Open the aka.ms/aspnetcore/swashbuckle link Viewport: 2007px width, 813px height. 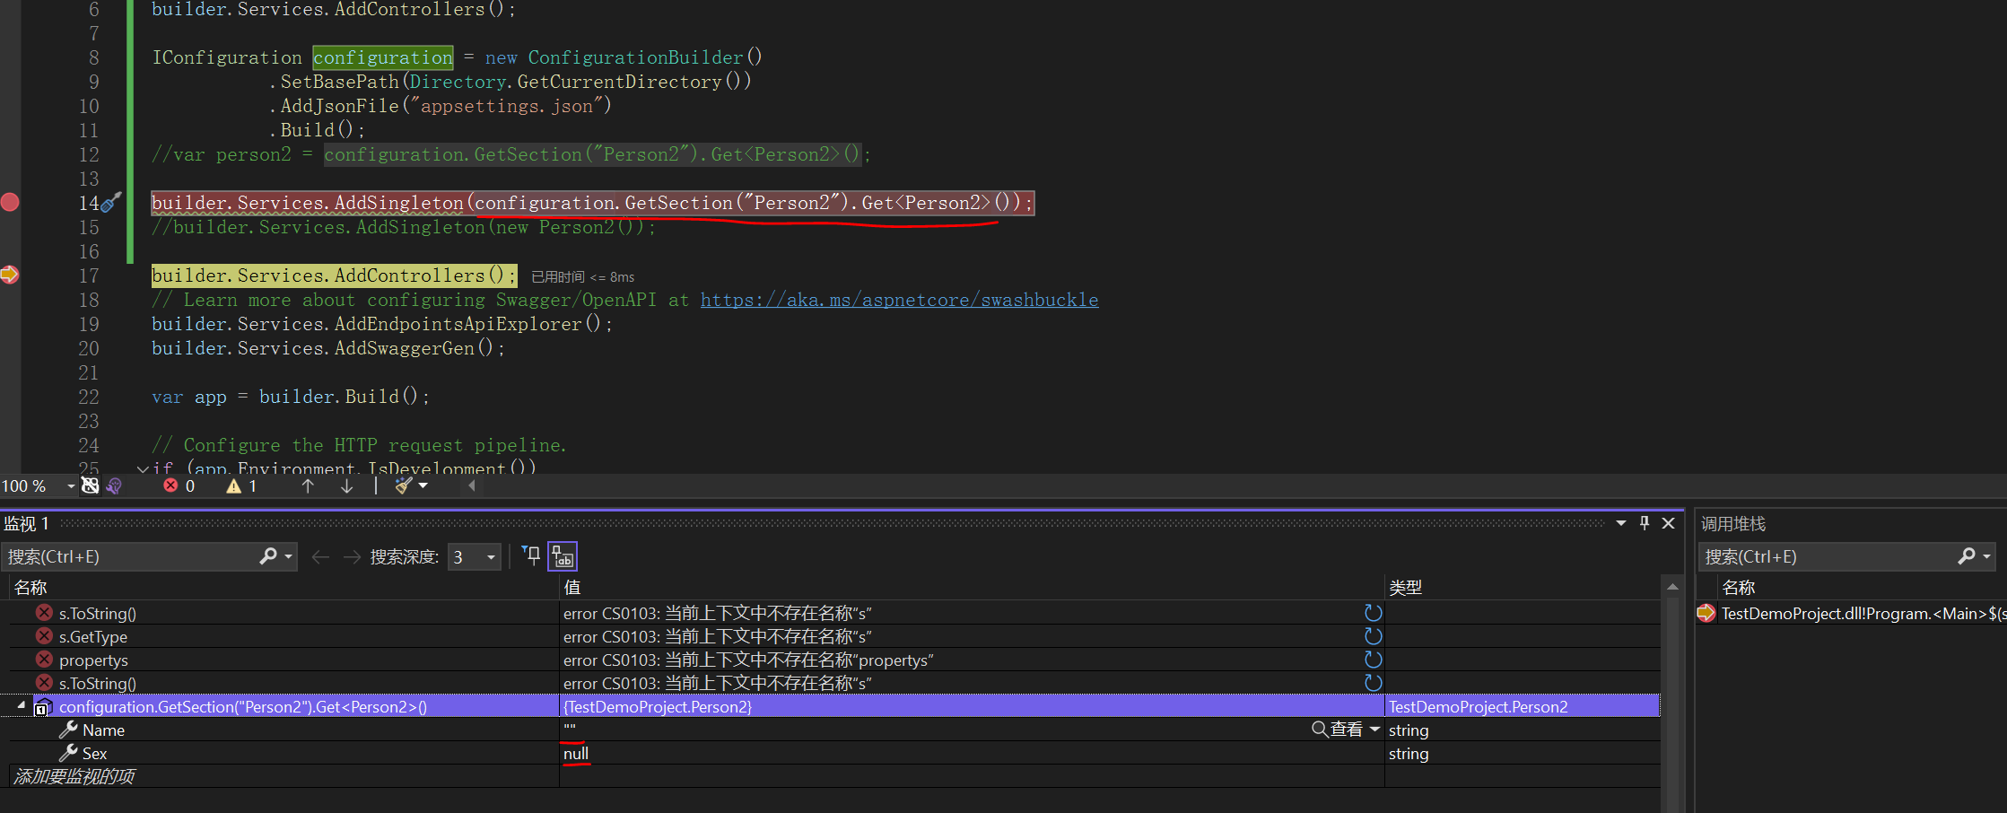click(x=899, y=300)
